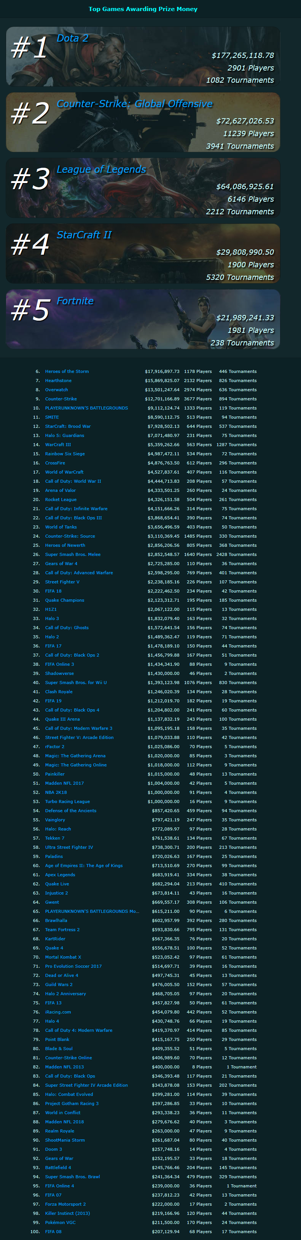Open the Fortnite title link
Viewport: 301px width, 1240px height.
pos(75,301)
